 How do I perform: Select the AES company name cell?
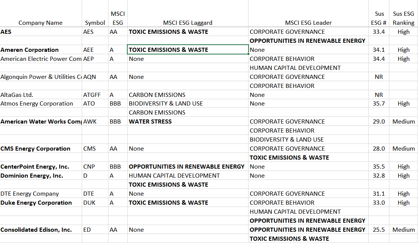[40, 32]
